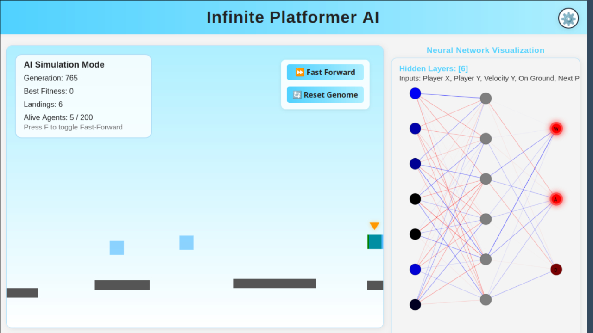The width and height of the screenshot is (593, 333).
Task: Click the Generation: 765 stat line
Action: point(50,78)
